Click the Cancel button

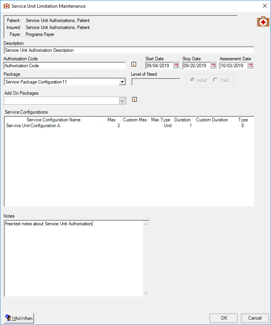pyautogui.click(x=255, y=318)
